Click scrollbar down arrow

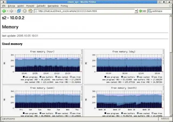pos(171,115)
